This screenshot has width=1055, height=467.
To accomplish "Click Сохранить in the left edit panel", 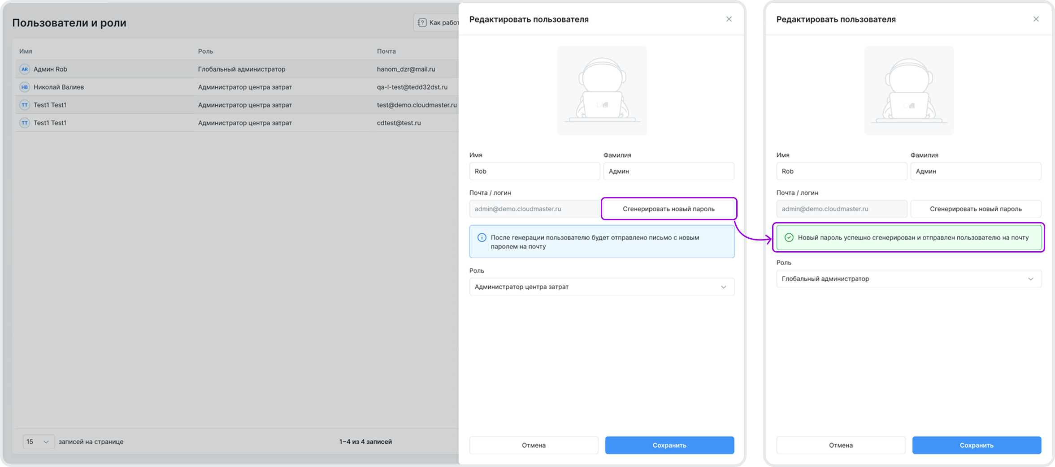I will tap(669, 446).
